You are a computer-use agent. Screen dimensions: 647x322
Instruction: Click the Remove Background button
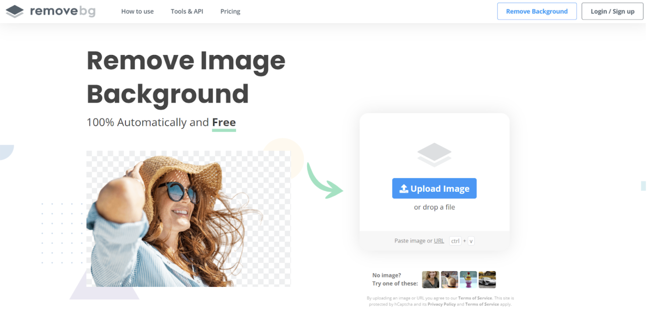[537, 11]
